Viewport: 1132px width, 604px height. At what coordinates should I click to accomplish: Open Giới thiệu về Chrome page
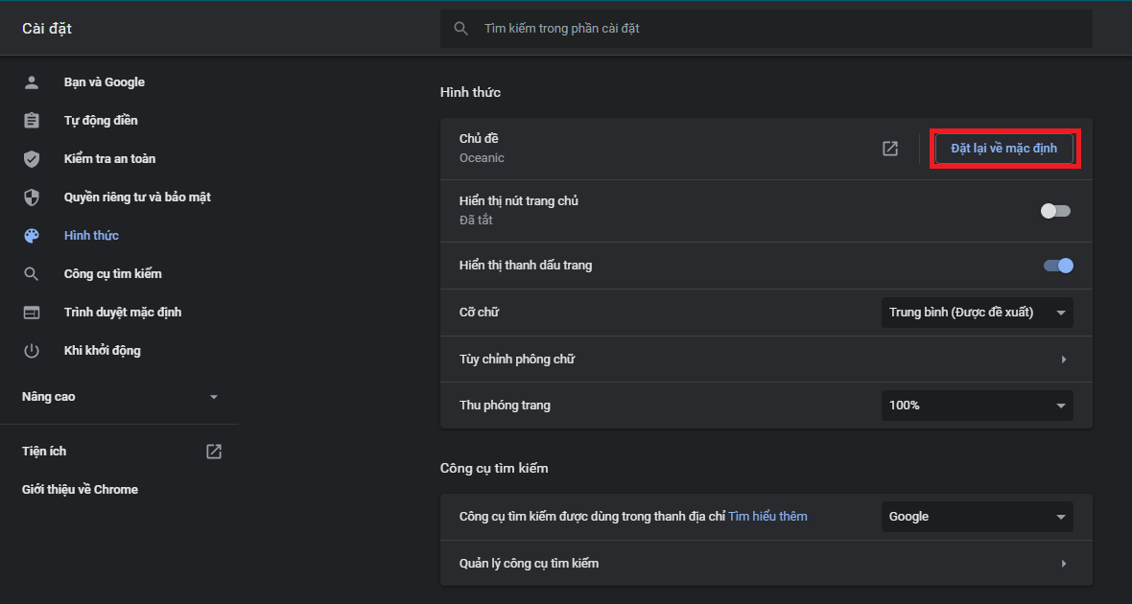click(81, 489)
